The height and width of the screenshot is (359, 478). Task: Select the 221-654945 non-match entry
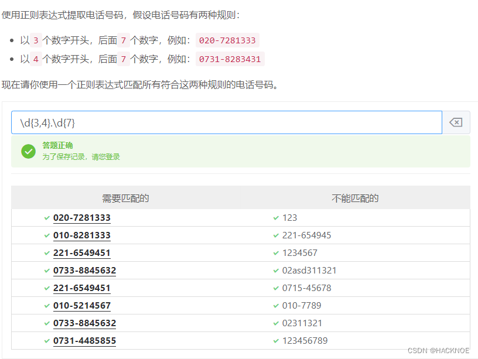307,235
